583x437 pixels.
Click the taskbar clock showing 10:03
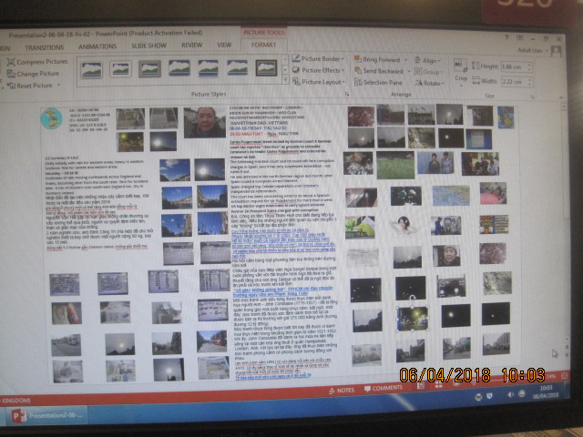coord(545,391)
